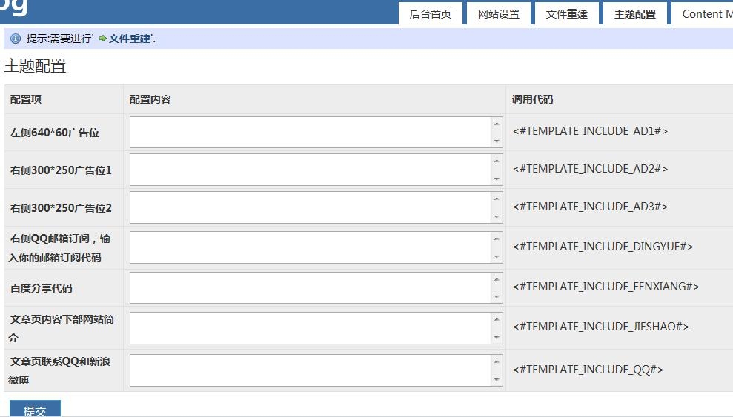Viewport: 733px width, 417px height.
Task: Click scroll-down arrow in 联系QQ和新浪微博 field
Action: click(x=497, y=380)
